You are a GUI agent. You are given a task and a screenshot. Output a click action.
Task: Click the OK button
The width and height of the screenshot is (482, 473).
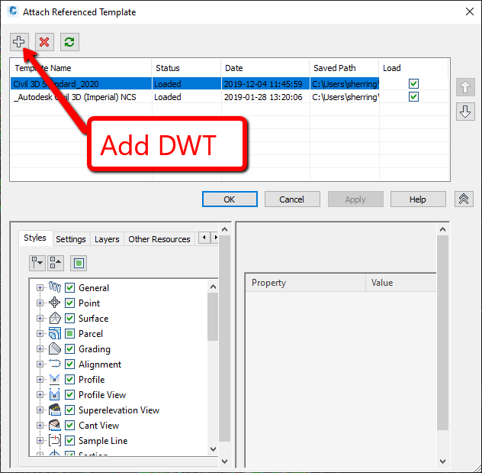click(230, 199)
